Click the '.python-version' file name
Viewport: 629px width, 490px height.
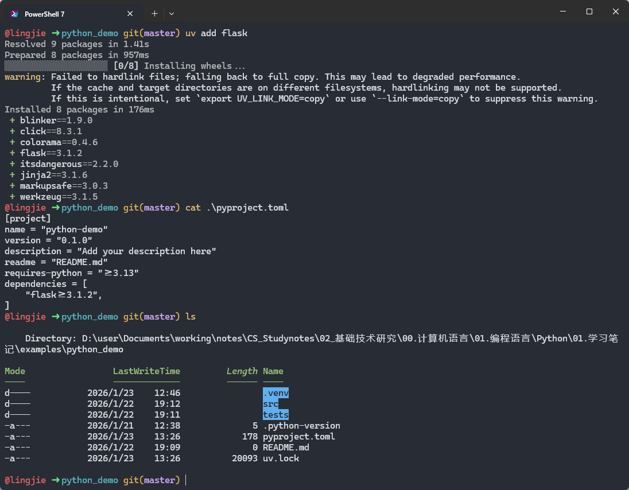[301, 426]
